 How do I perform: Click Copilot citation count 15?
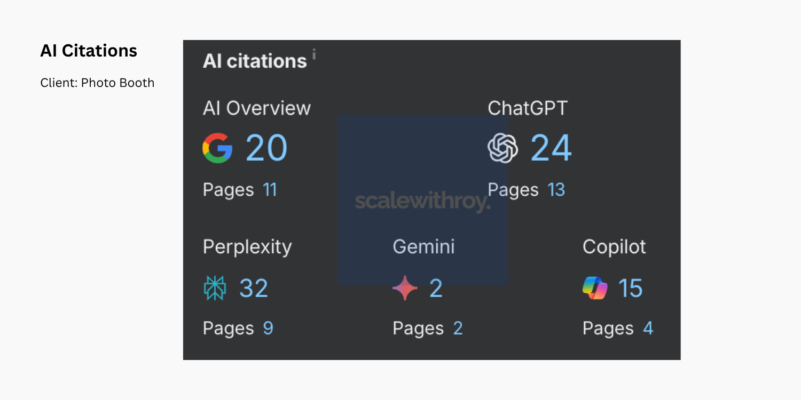click(x=630, y=289)
